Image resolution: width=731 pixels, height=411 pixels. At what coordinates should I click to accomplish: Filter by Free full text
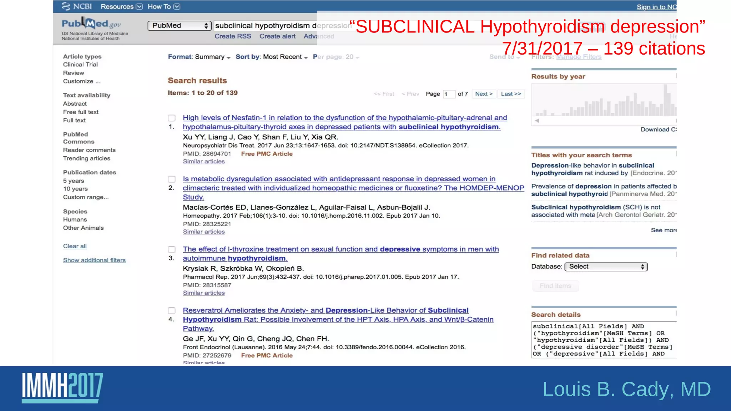(81, 112)
